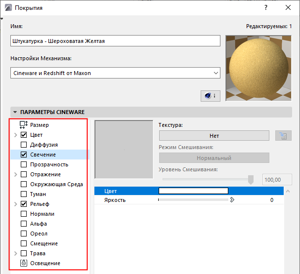Viewport: 300px width, 274px height.
Task: Enable the Нормали checkbox
Action: pyautogui.click(x=24, y=214)
